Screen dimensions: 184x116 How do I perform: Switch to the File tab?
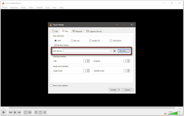point(55,31)
